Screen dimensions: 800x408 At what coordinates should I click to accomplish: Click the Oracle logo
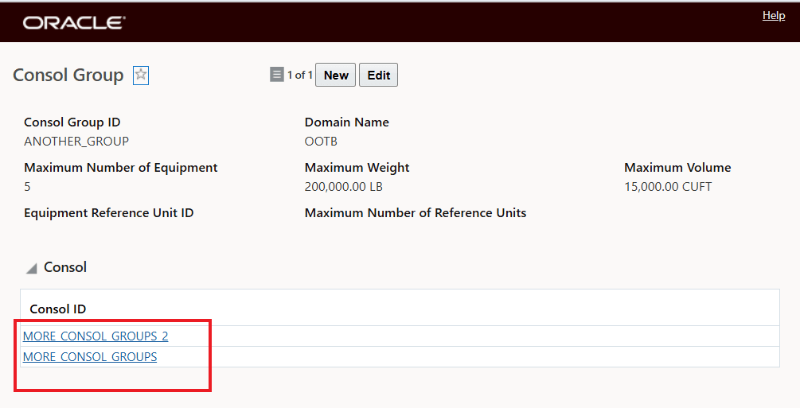(x=74, y=22)
